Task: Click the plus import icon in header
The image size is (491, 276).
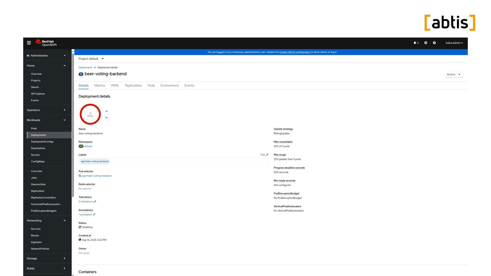Action: tap(426, 43)
